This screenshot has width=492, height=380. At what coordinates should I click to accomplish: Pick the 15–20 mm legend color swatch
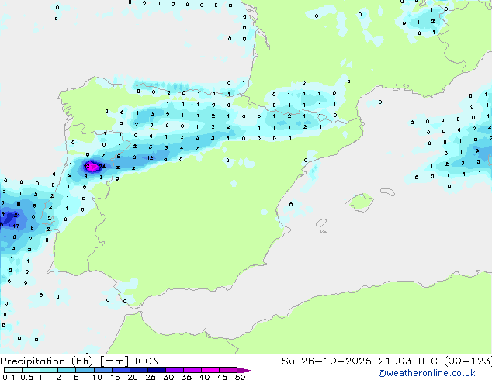120,370
